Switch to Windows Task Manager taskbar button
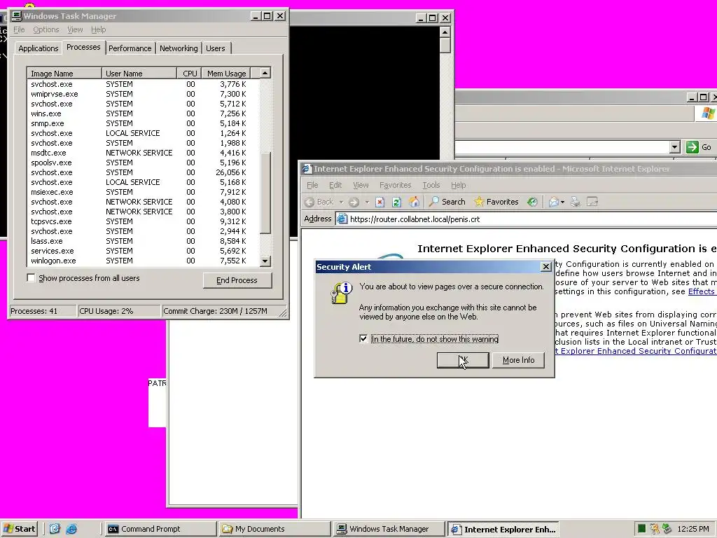717x538 pixels. [x=389, y=529]
